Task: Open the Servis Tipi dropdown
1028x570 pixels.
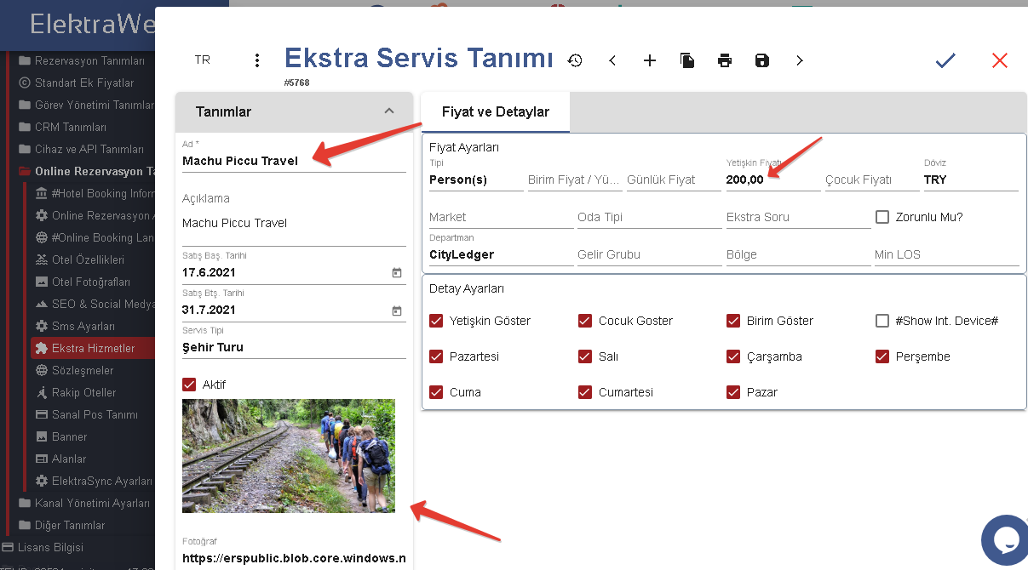Action: [293, 347]
